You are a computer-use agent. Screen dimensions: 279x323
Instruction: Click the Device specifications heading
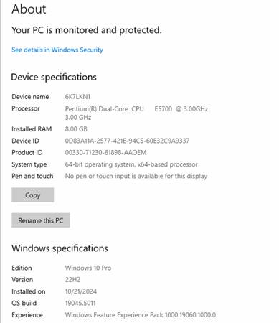click(x=54, y=77)
